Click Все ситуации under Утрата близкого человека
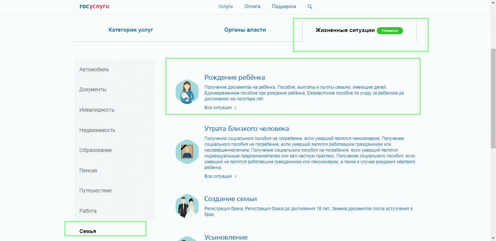496x241 pixels. [x=218, y=176]
